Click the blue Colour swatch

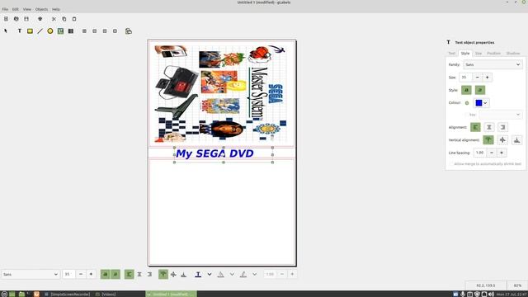478,103
